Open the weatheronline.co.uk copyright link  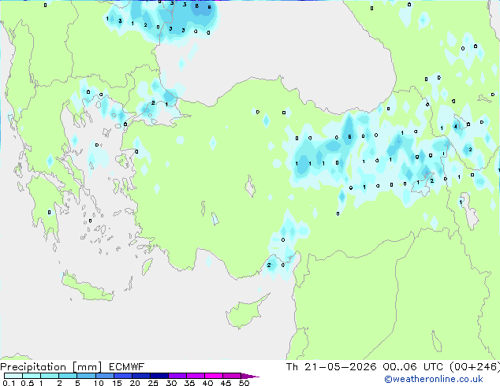(x=434, y=379)
